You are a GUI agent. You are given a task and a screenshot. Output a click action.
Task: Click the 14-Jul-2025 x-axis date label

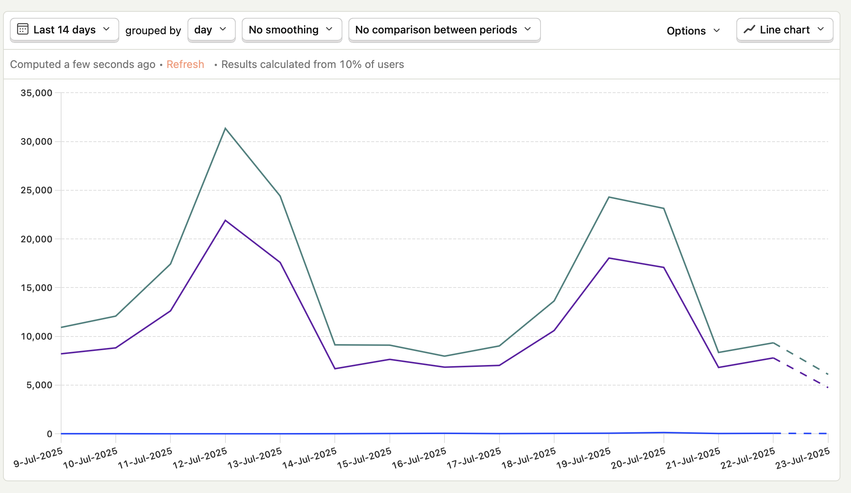tap(309, 457)
